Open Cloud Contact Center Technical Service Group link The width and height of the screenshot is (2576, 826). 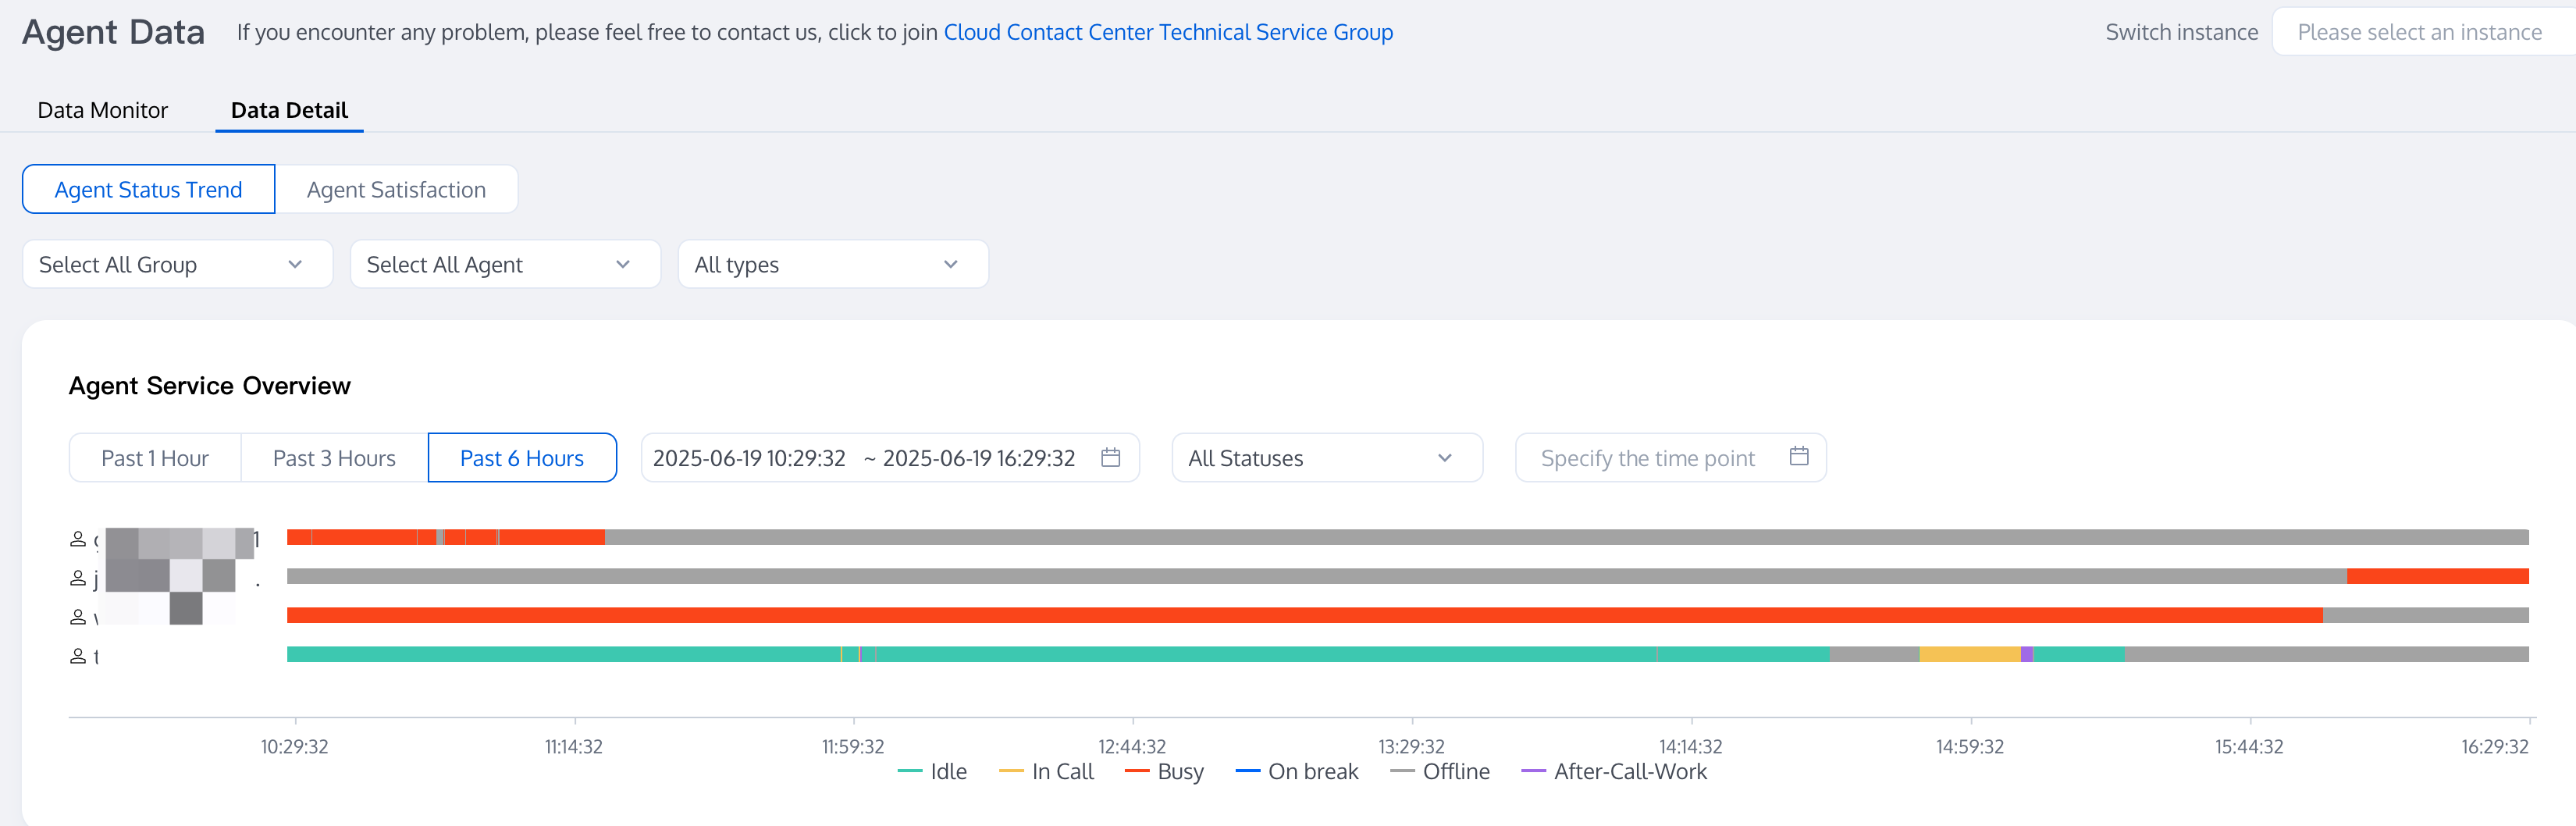click(1168, 32)
